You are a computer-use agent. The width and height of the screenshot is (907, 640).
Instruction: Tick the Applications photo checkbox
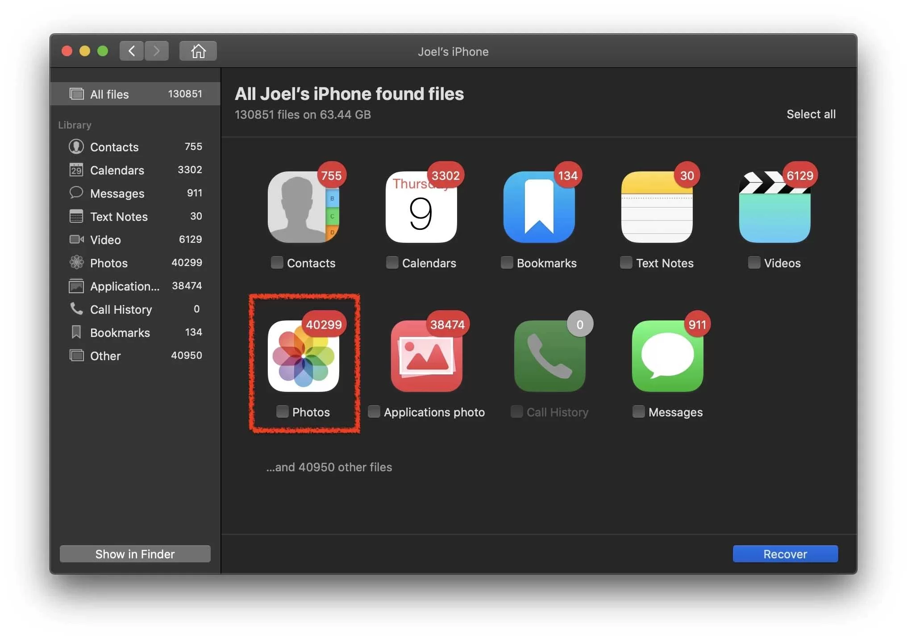374,411
